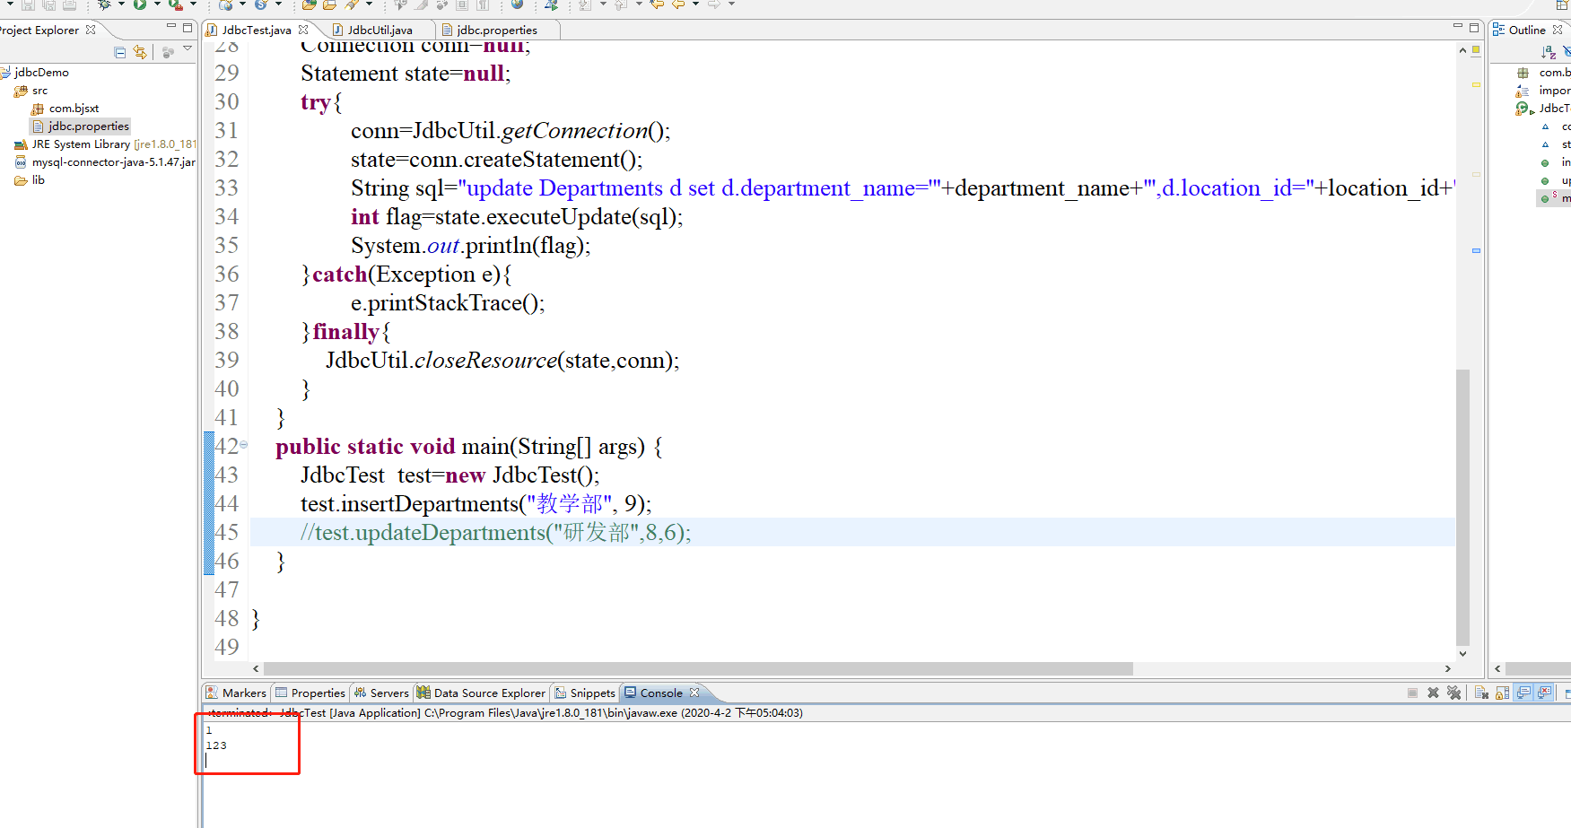Select JRE System Library entry
The image size is (1571, 828).
pos(105,144)
